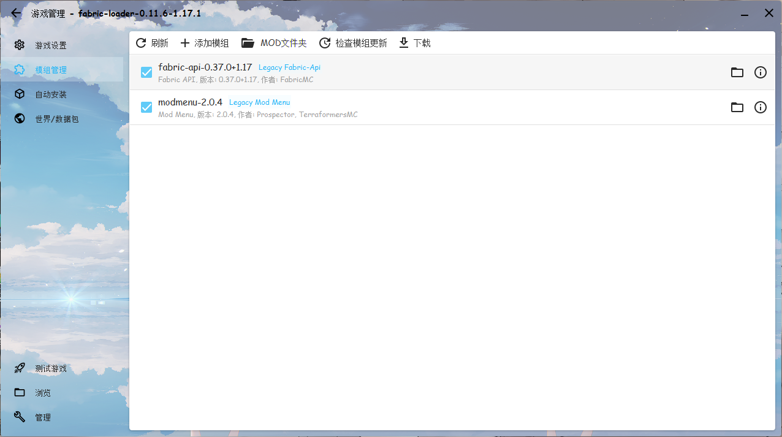Reveal fabric-api file via its folder icon
This screenshot has height=437, width=782.
[737, 72]
